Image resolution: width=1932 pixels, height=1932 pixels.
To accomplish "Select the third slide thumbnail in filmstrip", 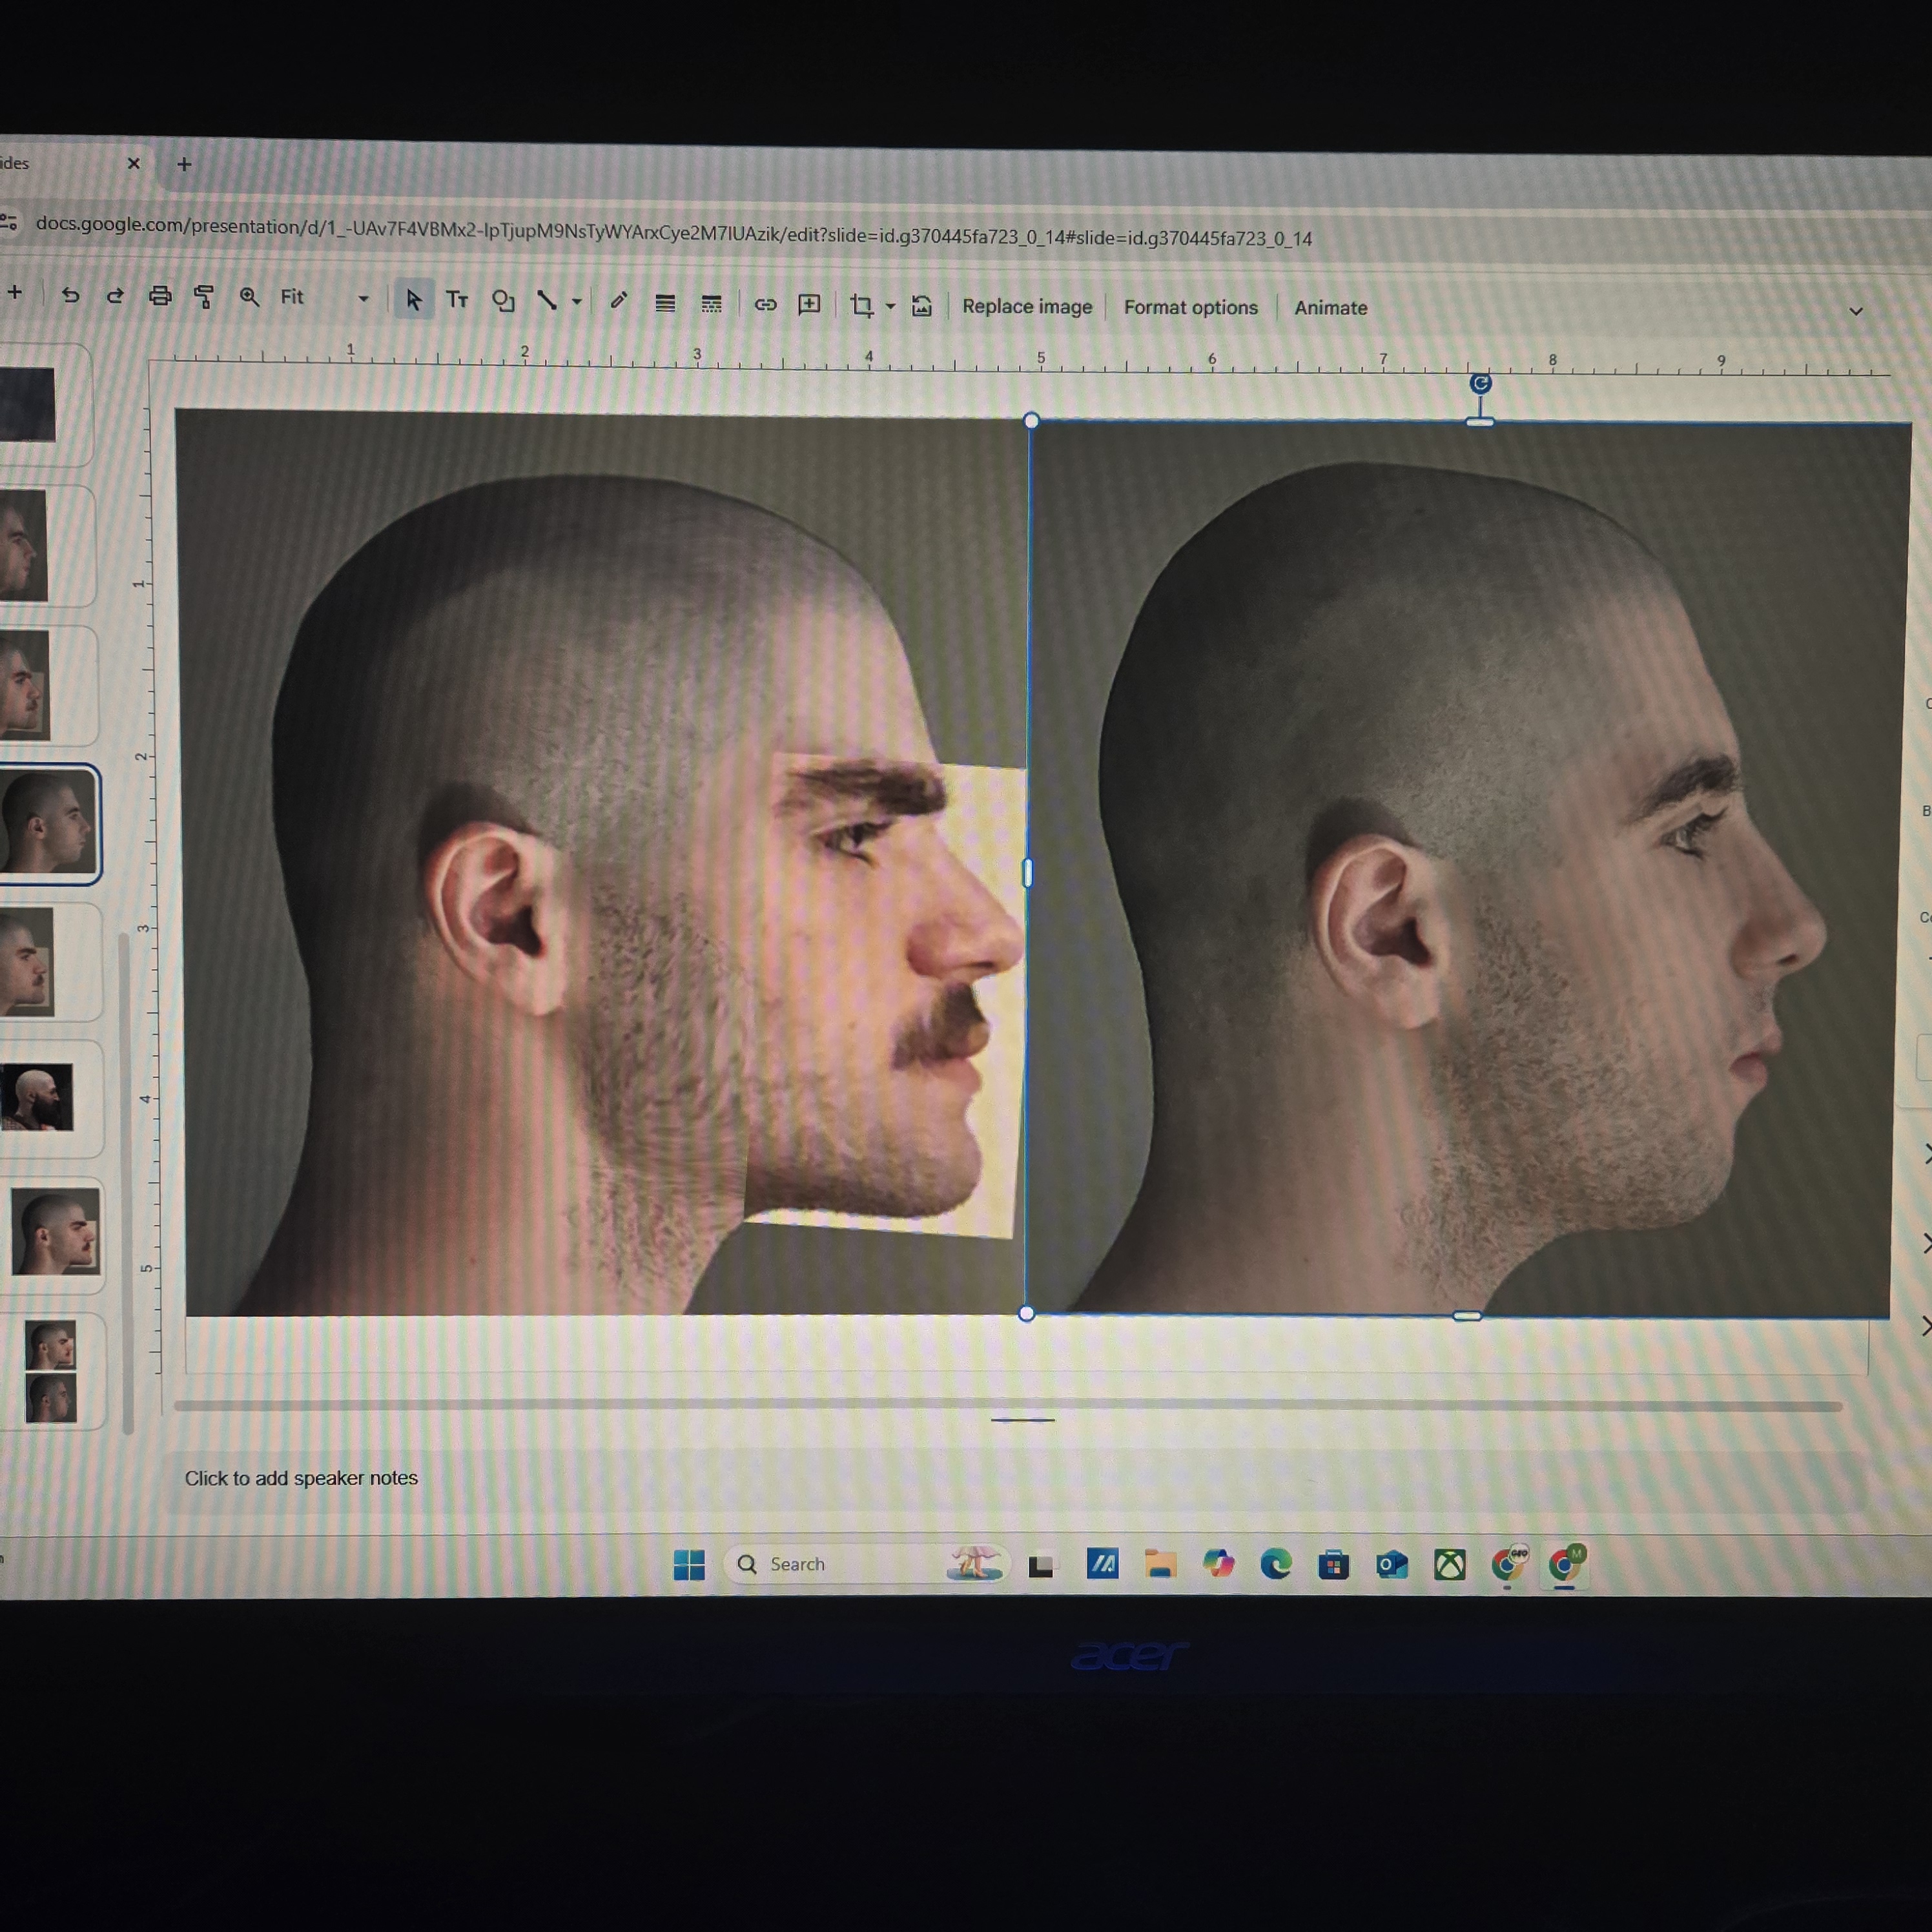I will click(x=25, y=685).
